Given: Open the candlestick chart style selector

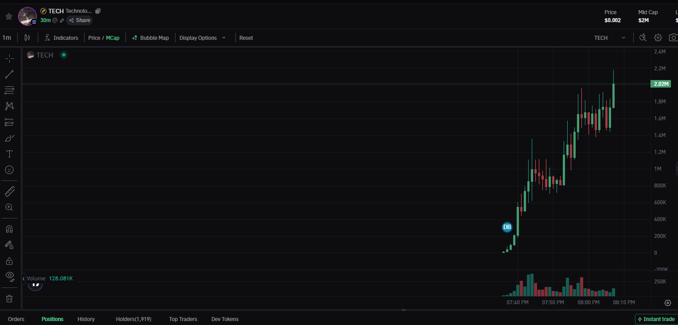Looking at the screenshot, I should click(27, 38).
